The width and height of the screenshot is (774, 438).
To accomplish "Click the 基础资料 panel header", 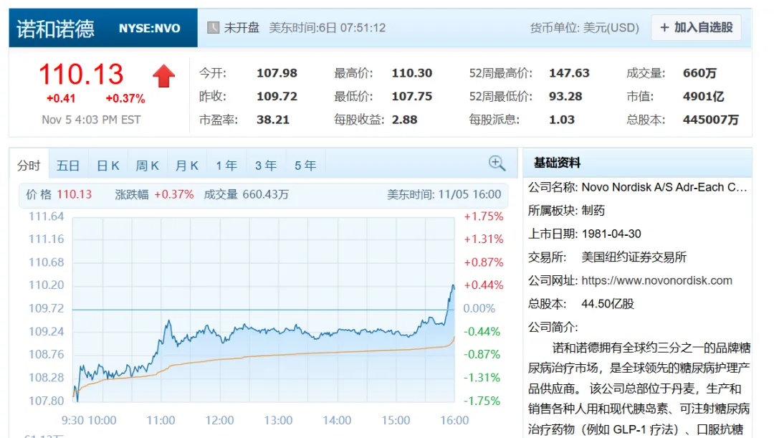I will (x=557, y=163).
